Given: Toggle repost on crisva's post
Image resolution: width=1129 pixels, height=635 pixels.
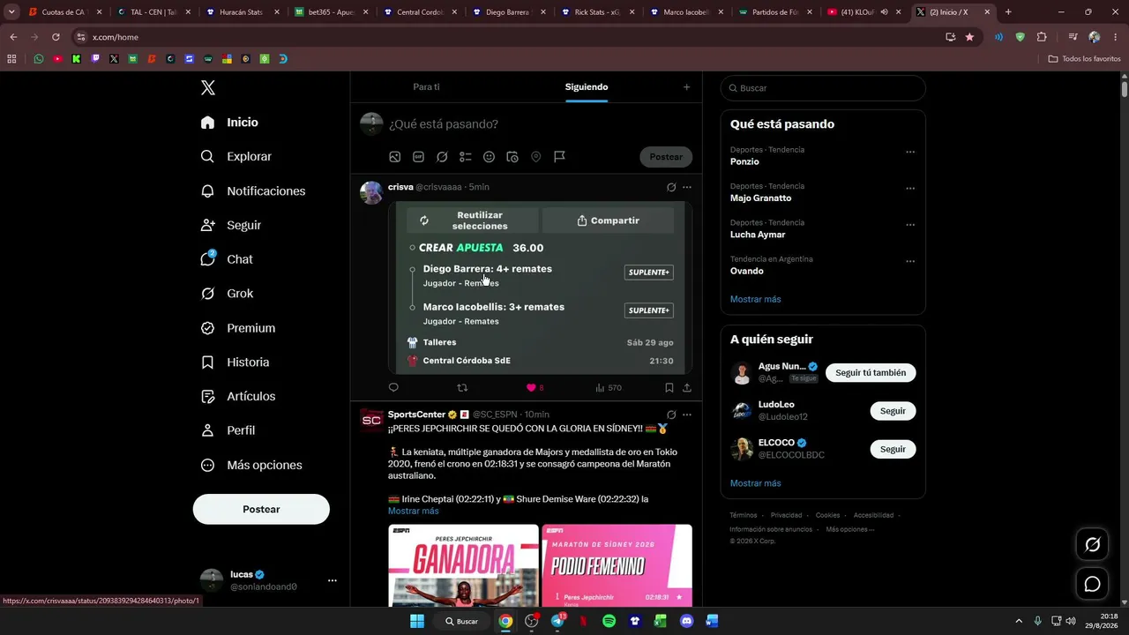Looking at the screenshot, I should pos(463,387).
